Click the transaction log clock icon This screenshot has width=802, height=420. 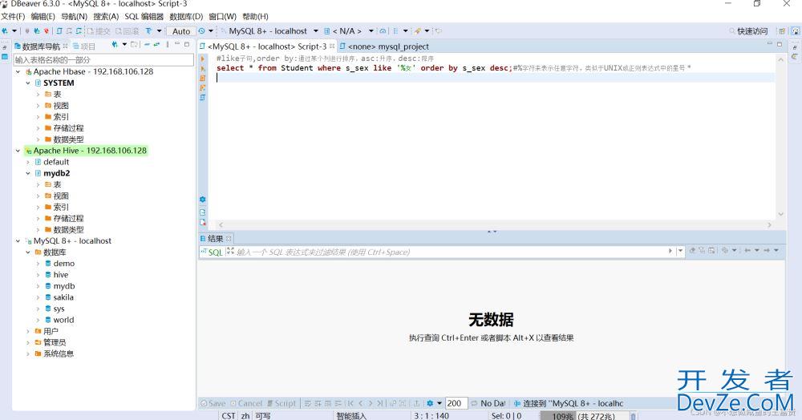201,31
